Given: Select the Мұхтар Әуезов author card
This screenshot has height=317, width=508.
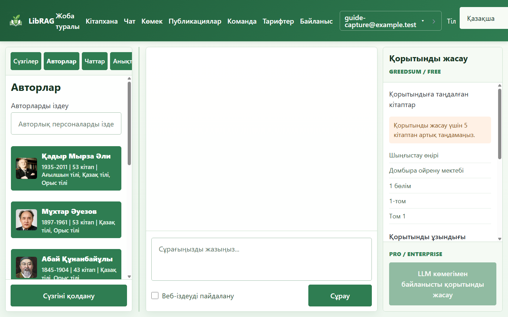Looking at the screenshot, I should tap(66, 220).
